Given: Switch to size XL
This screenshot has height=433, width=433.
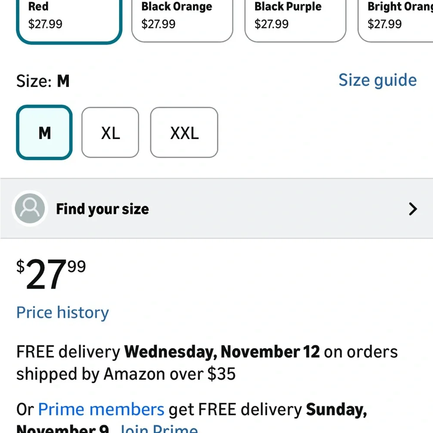Looking at the screenshot, I should tap(110, 132).
